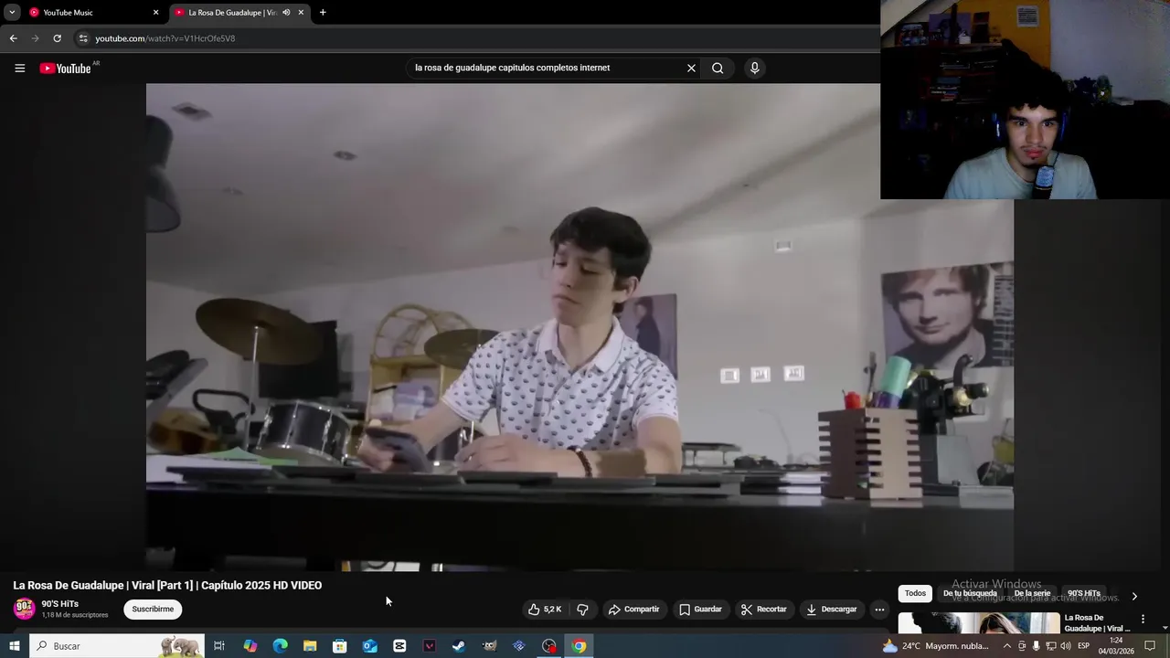Open Microsoft Edge from taskbar

[x=280, y=646]
